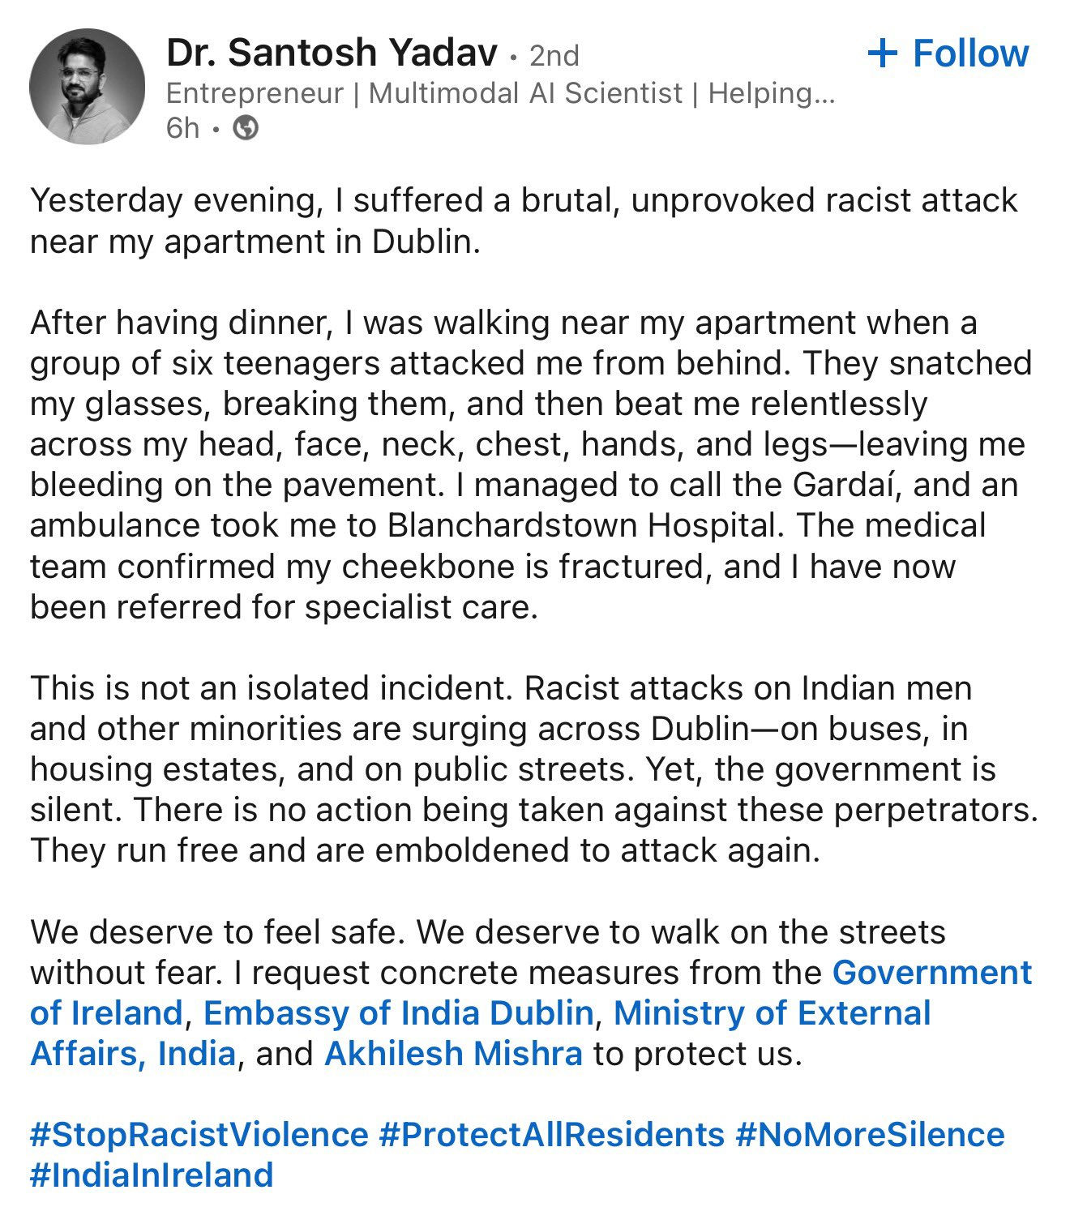Click the plus icon beside Follow
Viewport: 1070px width, 1207px height.
[882, 54]
